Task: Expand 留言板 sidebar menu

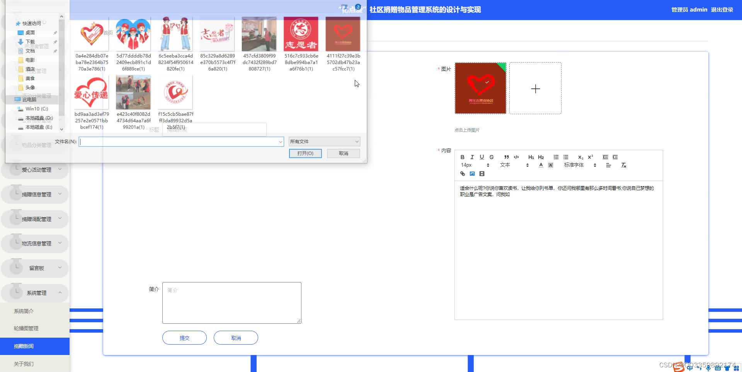Action: tap(35, 268)
